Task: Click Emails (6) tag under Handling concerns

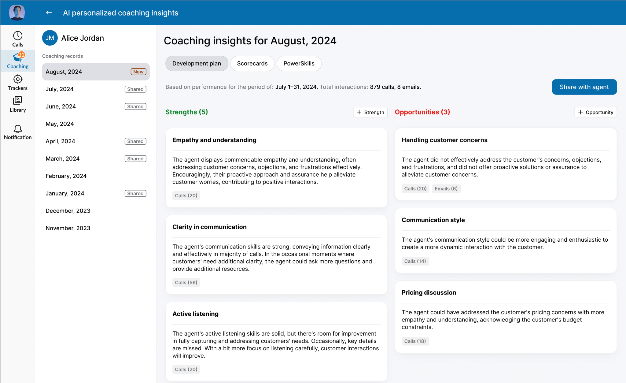Action: 446,189
